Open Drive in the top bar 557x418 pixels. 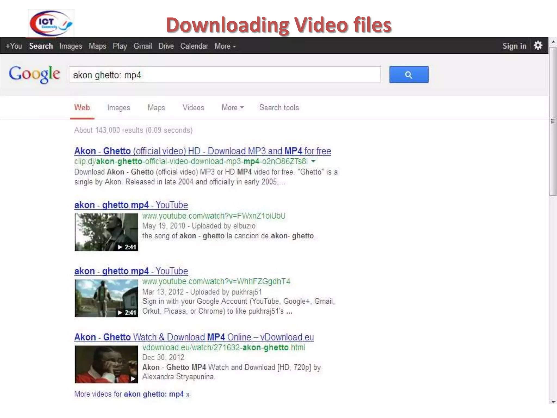tap(166, 46)
